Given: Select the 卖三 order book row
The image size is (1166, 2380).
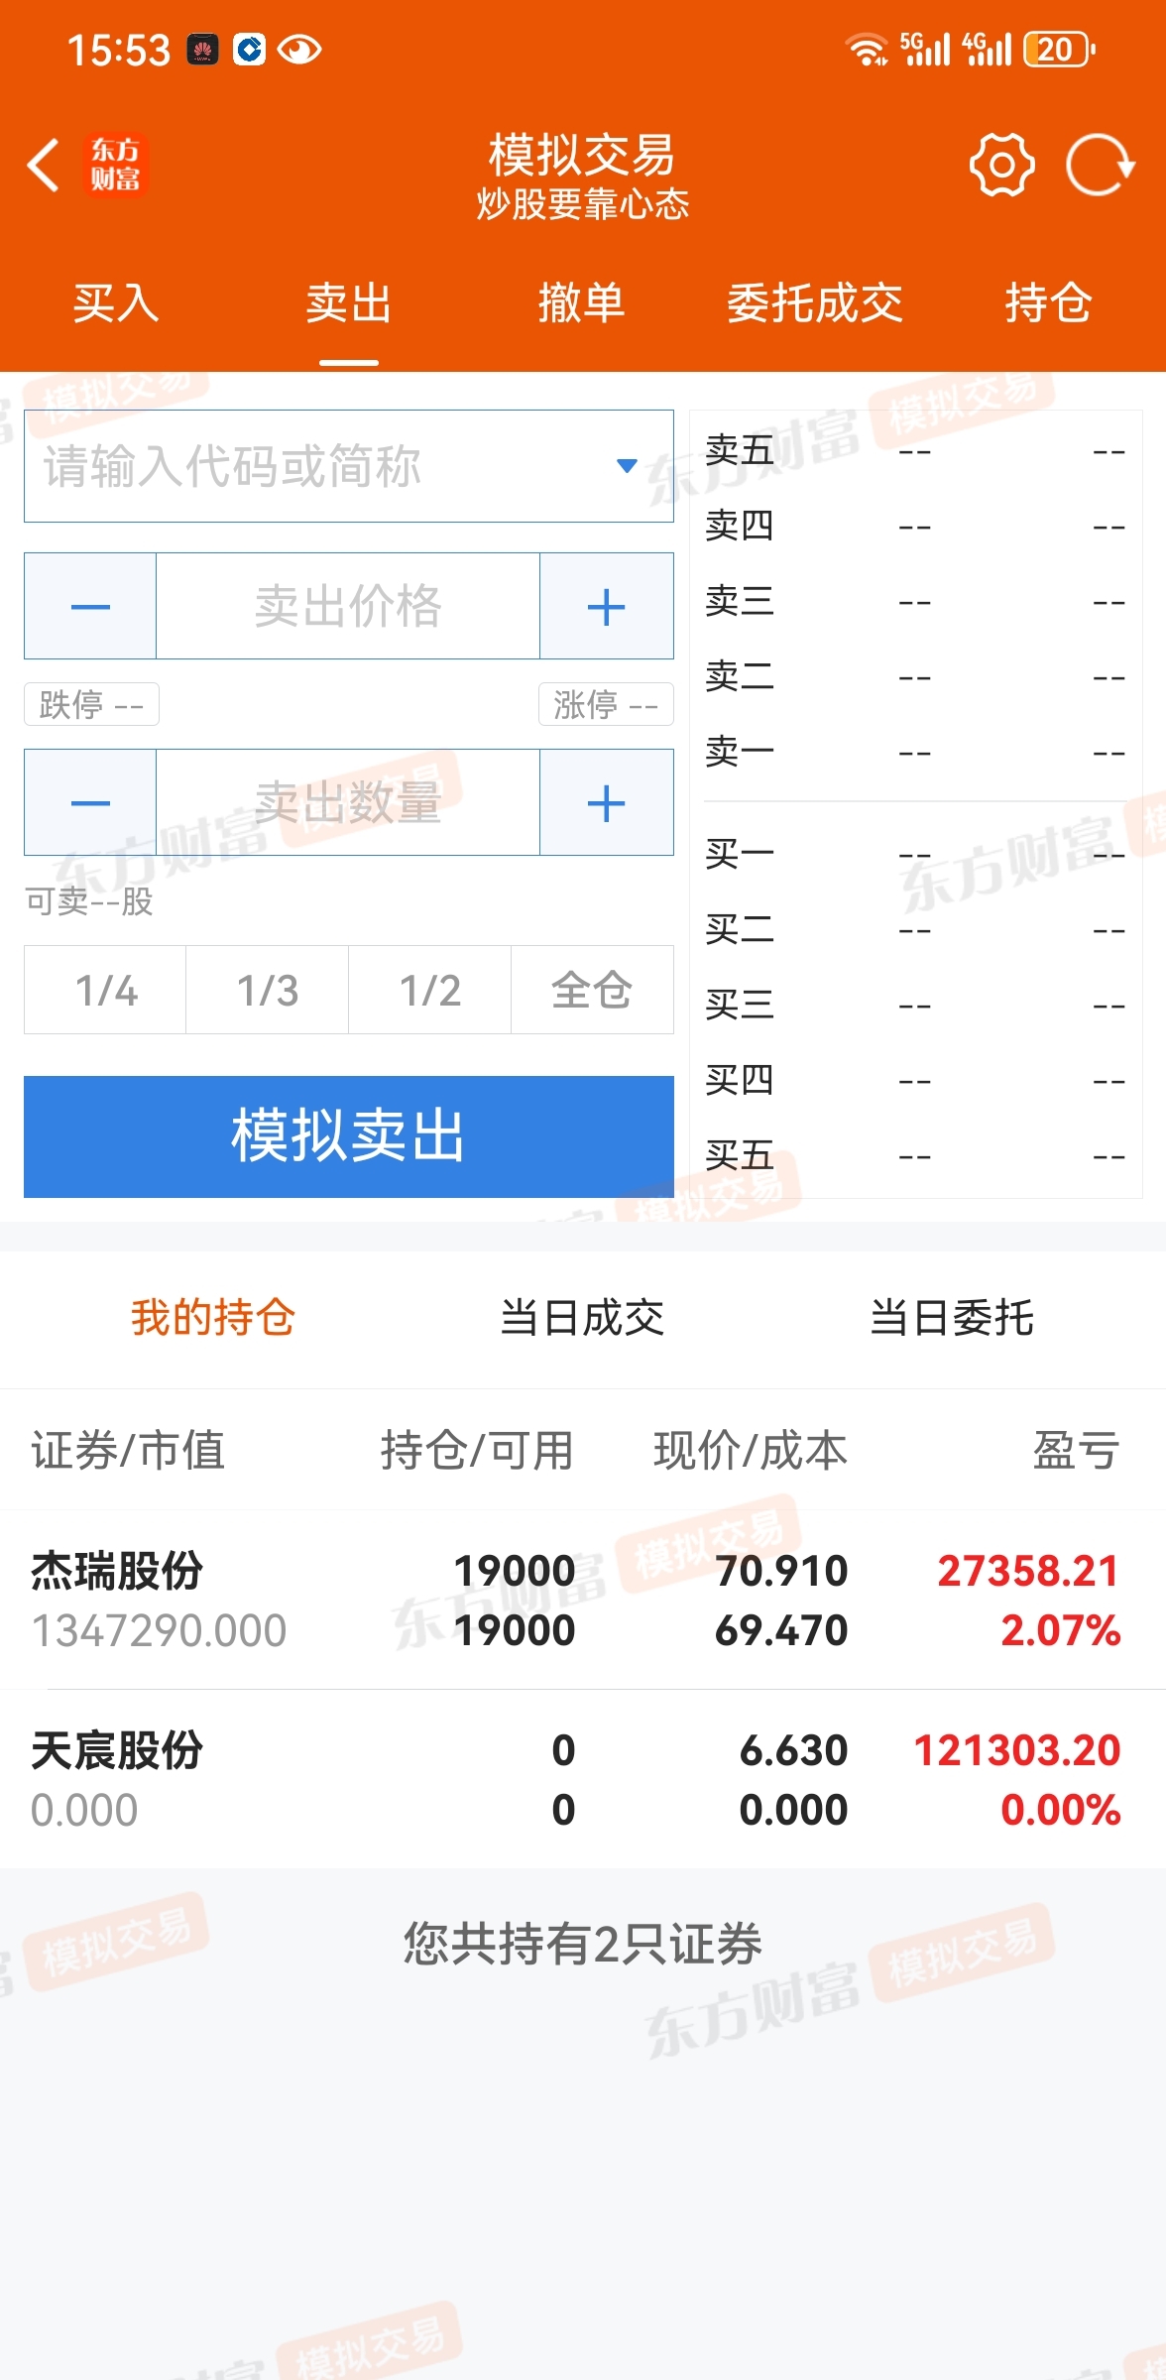Looking at the screenshot, I should coord(915,602).
